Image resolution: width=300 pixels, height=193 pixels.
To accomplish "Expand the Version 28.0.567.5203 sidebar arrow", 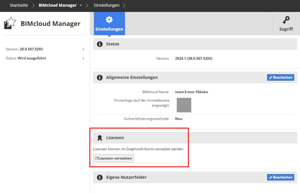I will click(83, 49).
